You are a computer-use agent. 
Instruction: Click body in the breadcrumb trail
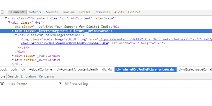[x=14, y=69]
